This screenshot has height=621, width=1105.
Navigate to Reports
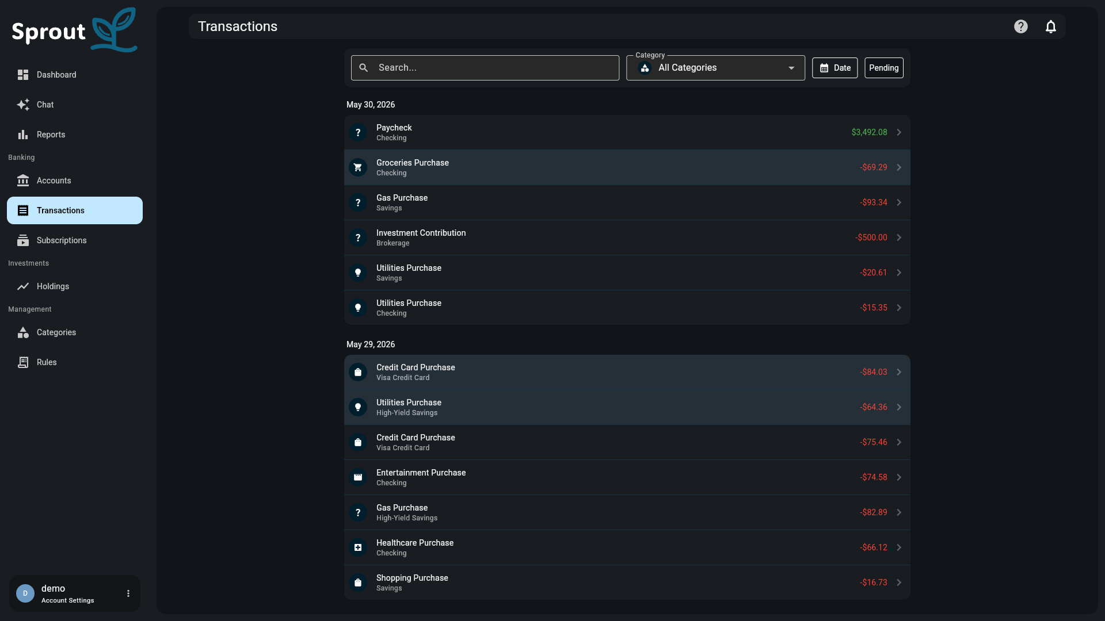pos(75,135)
